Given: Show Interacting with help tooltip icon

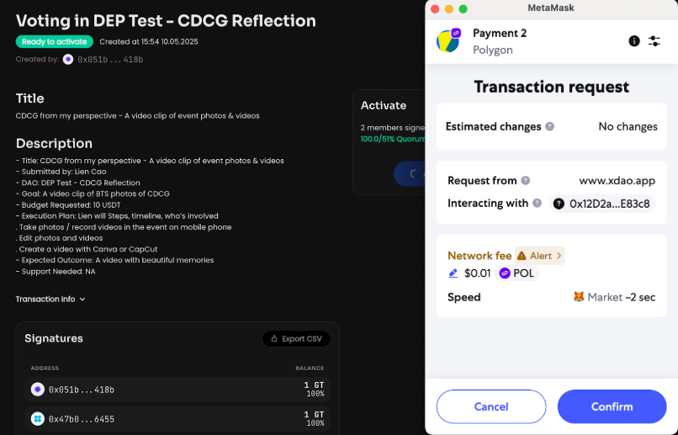Looking at the screenshot, I should click(x=537, y=204).
